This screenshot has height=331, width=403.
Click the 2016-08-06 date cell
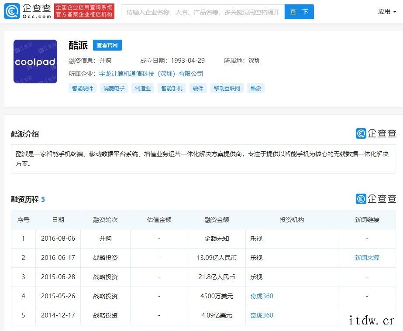coord(58,239)
